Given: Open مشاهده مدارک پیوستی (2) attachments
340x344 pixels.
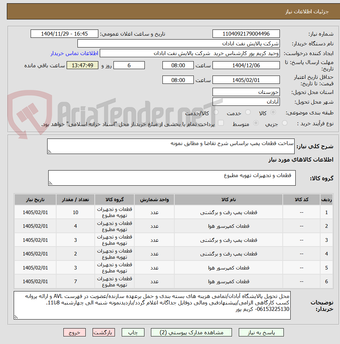Looking at the screenshot, I should tap(191, 332).
